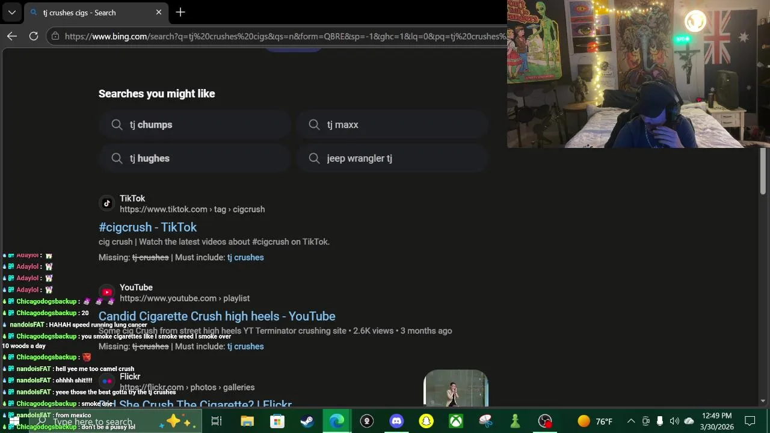Viewport: 770px width, 433px height.
Task: Open Xbox app from taskbar
Action: (456, 421)
